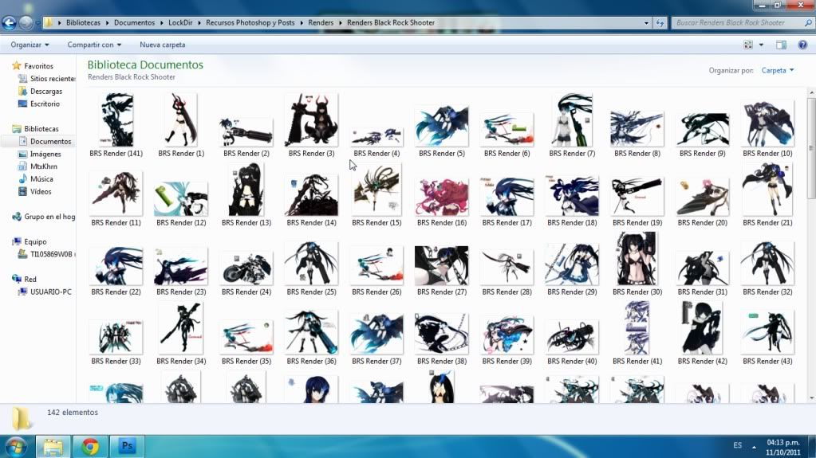Click the Back navigation arrow button
Image resolution: width=816 pixels, height=458 pixels.
click(x=10, y=23)
